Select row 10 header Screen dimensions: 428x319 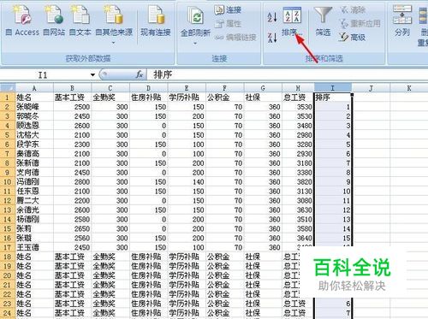click(8, 182)
